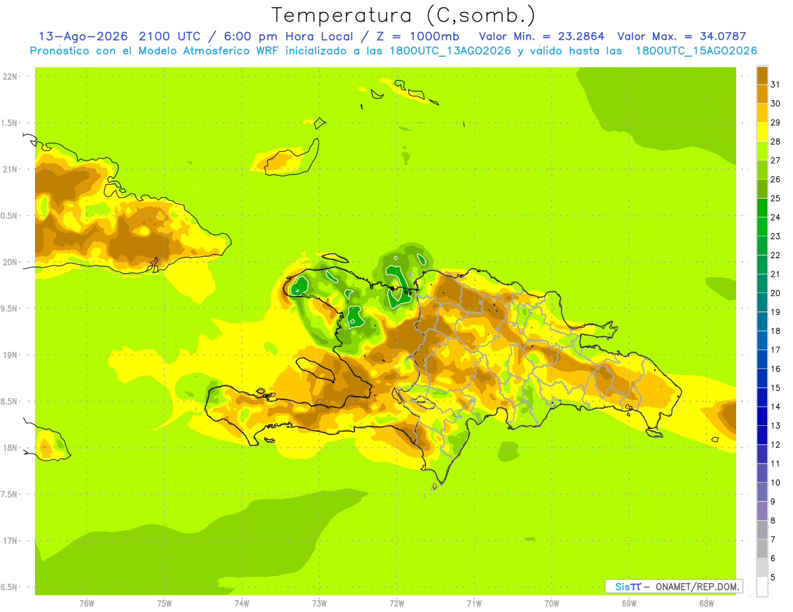The height and width of the screenshot is (612, 793).
Task: Click the '1800UTC_13AGO2026' initialization time
Action: 447,51
